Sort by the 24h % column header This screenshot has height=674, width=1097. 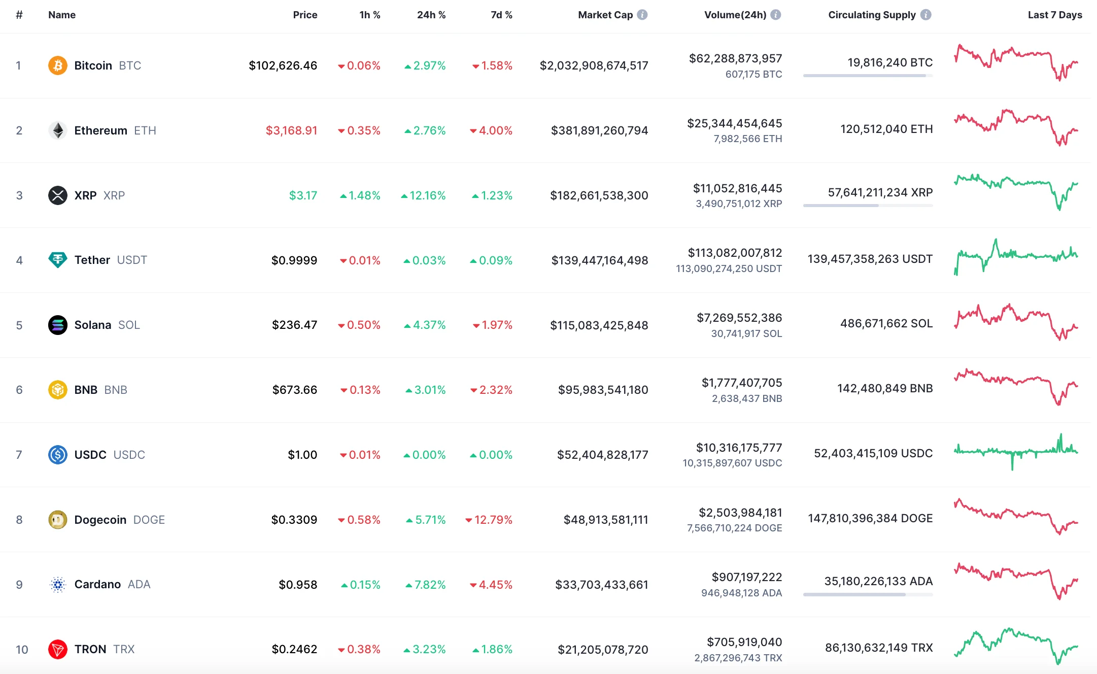point(431,15)
